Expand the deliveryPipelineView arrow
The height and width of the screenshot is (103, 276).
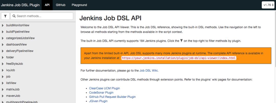pos(3,51)
